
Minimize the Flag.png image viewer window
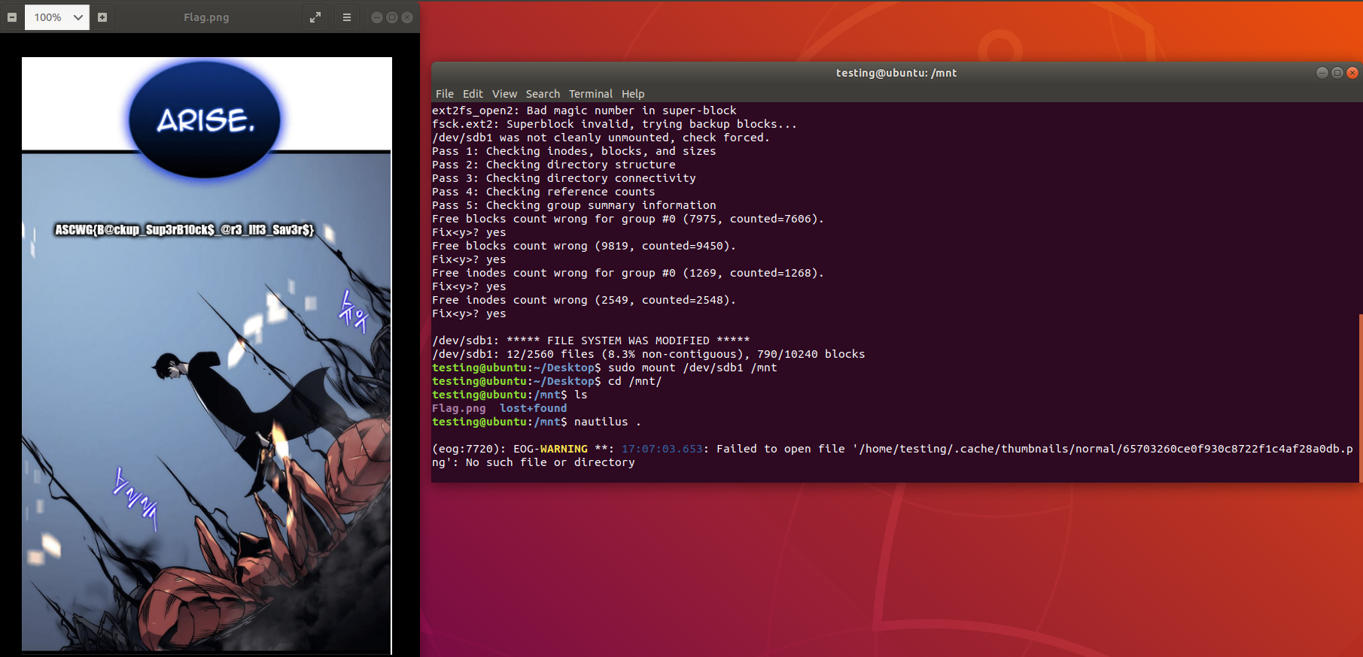pyautogui.click(x=377, y=17)
